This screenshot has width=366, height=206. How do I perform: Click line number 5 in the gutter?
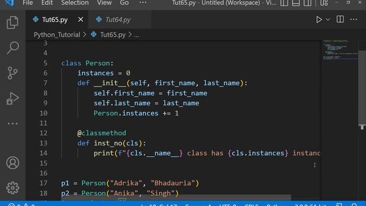(x=45, y=63)
